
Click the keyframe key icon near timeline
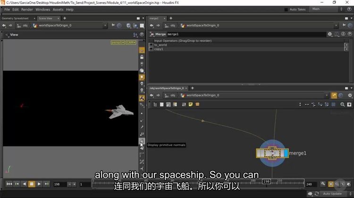pos(323,184)
